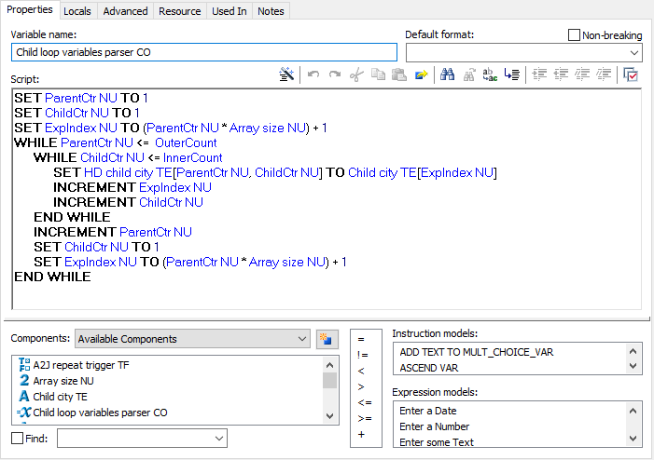Select Array size NU component name

63,381
